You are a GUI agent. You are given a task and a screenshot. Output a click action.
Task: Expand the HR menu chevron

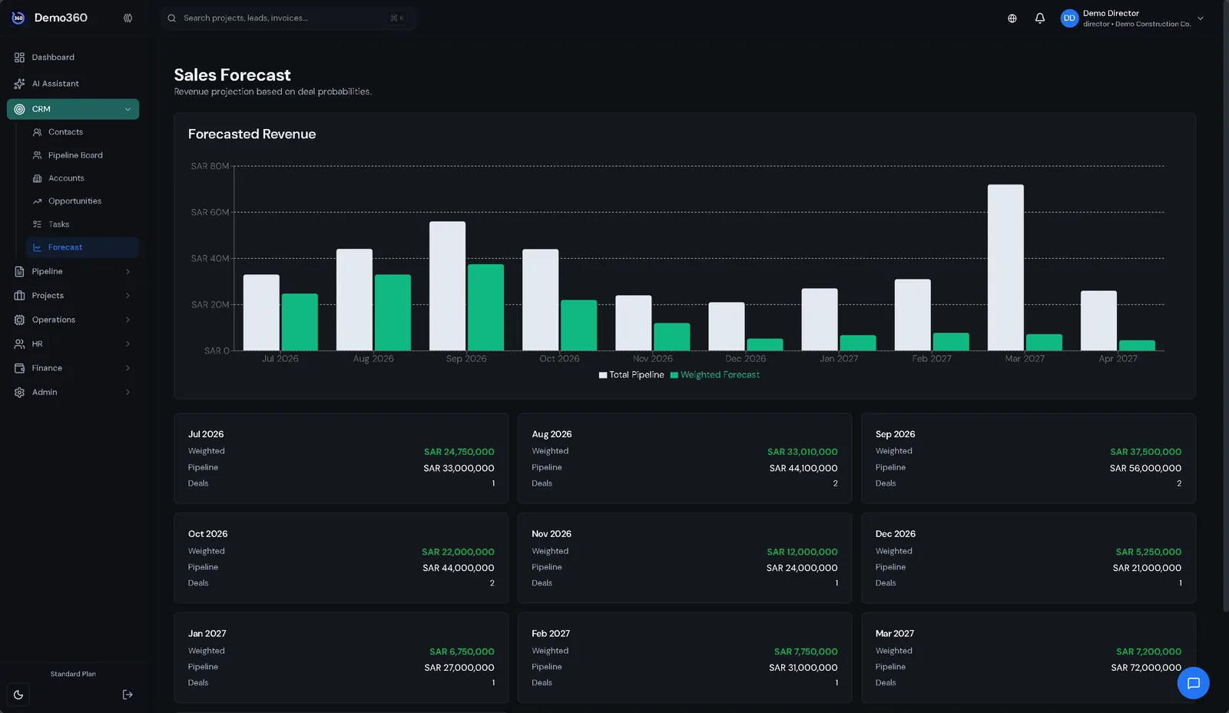point(128,344)
